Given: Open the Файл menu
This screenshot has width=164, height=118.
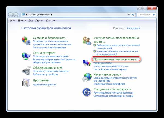Looking at the screenshot, I should 12,20.
